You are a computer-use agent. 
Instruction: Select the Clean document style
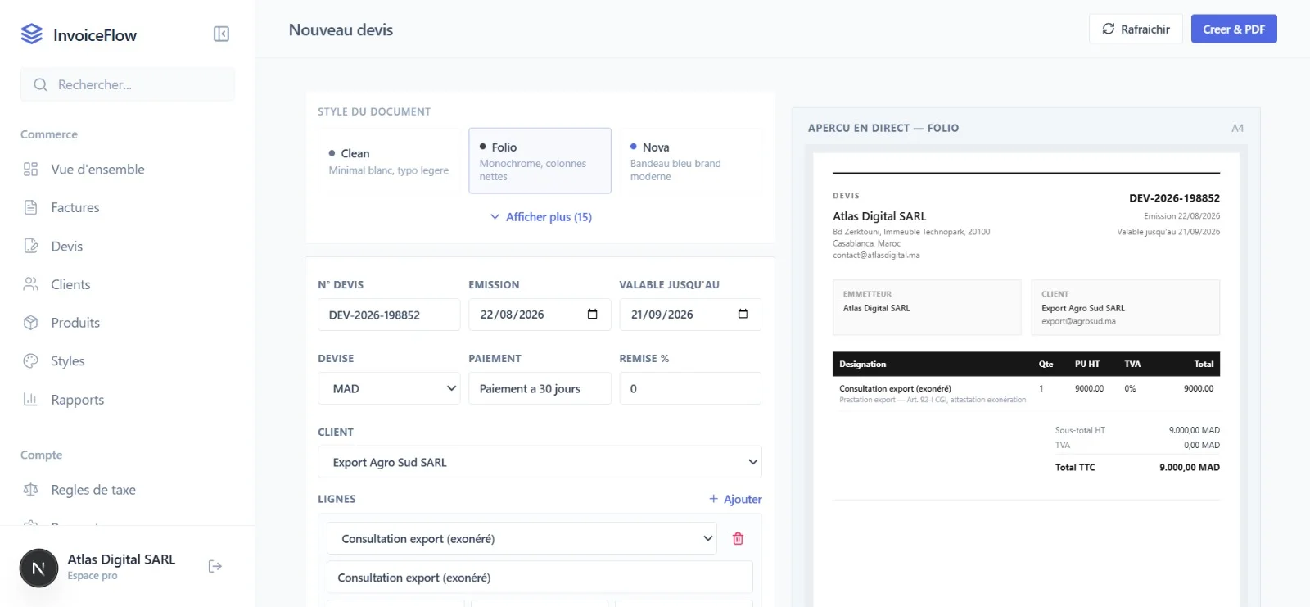(390, 161)
